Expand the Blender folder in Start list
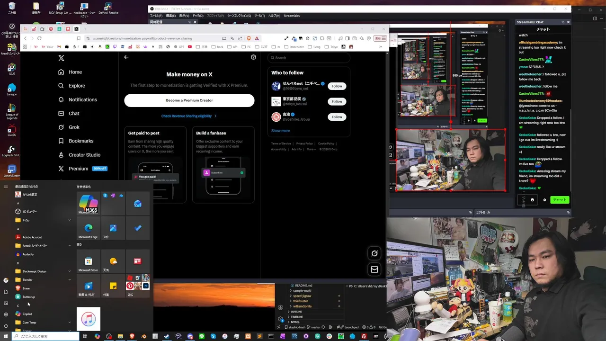Image resolution: width=606 pixels, height=341 pixels. point(43,280)
